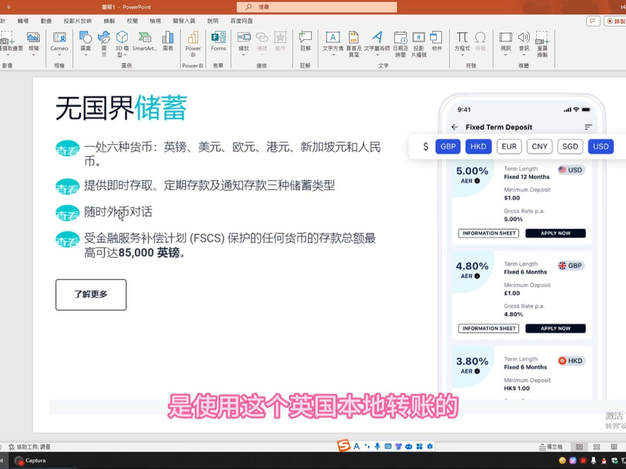Click the 了解更多 button on slide
Viewport: 626px width, 469px height.
91,295
